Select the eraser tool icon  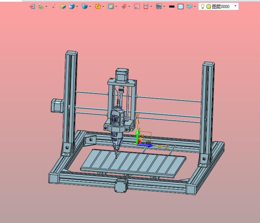pyautogui.click(x=54, y=6)
